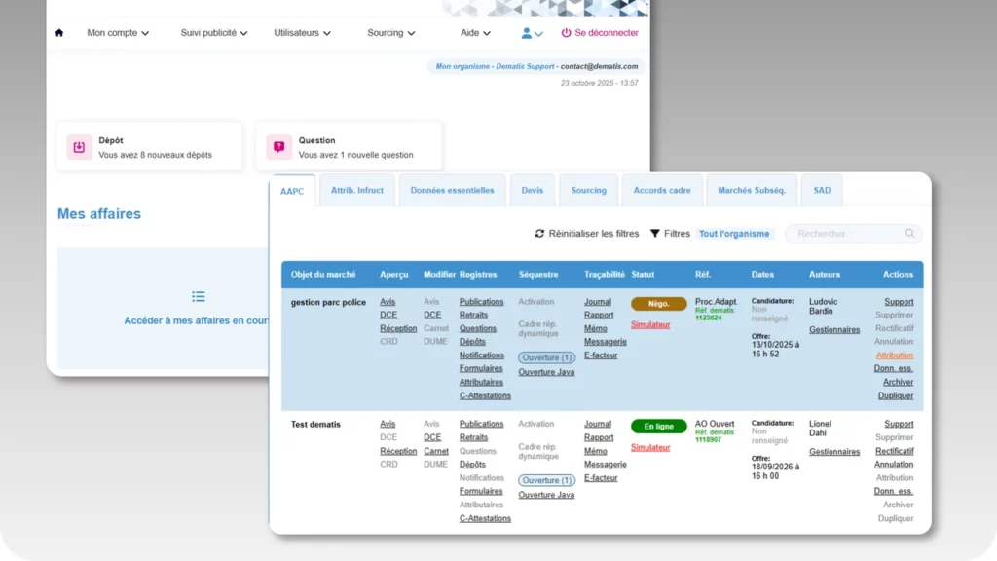Click the Simulateur link for gestion parc police

(x=650, y=325)
